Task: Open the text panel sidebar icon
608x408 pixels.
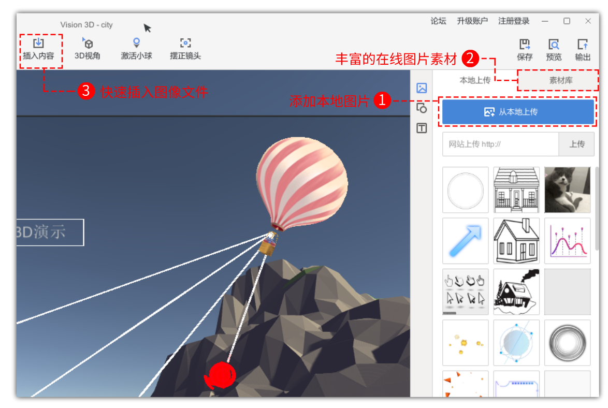Action: (x=422, y=128)
